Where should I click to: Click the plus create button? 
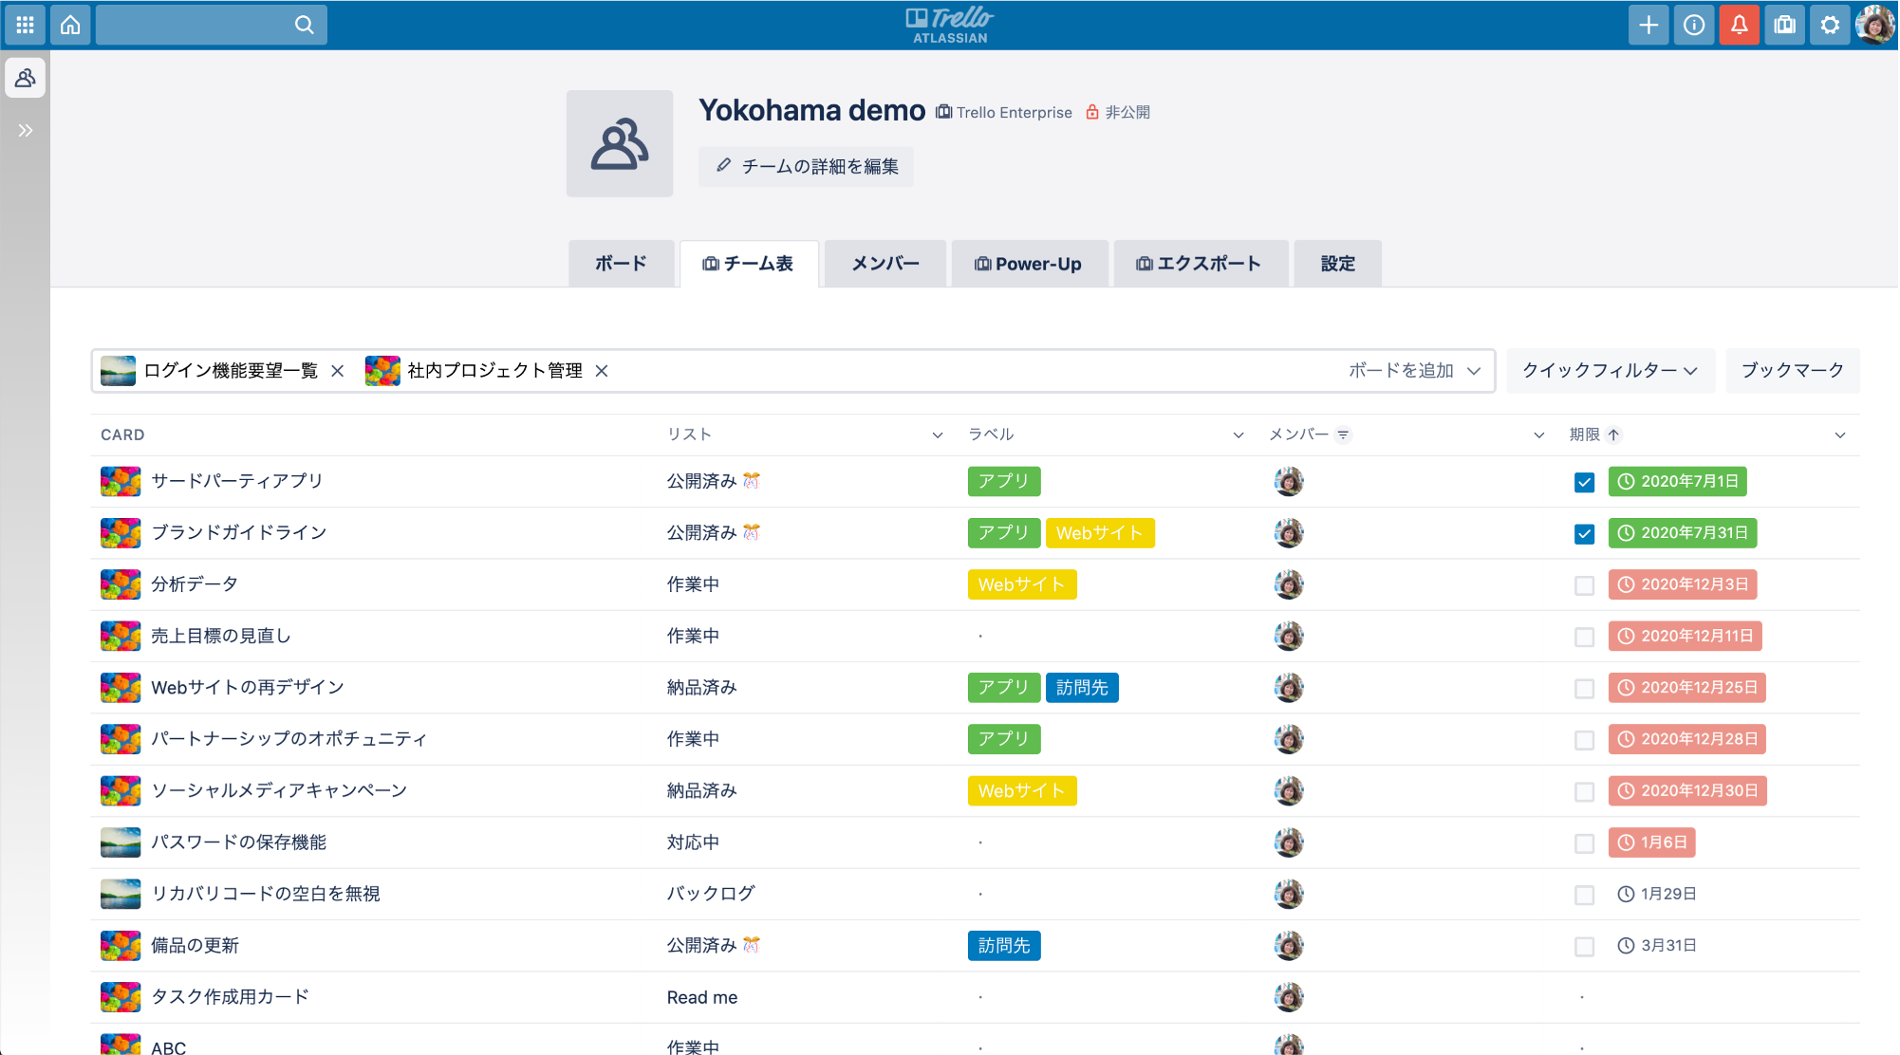pos(1649,25)
